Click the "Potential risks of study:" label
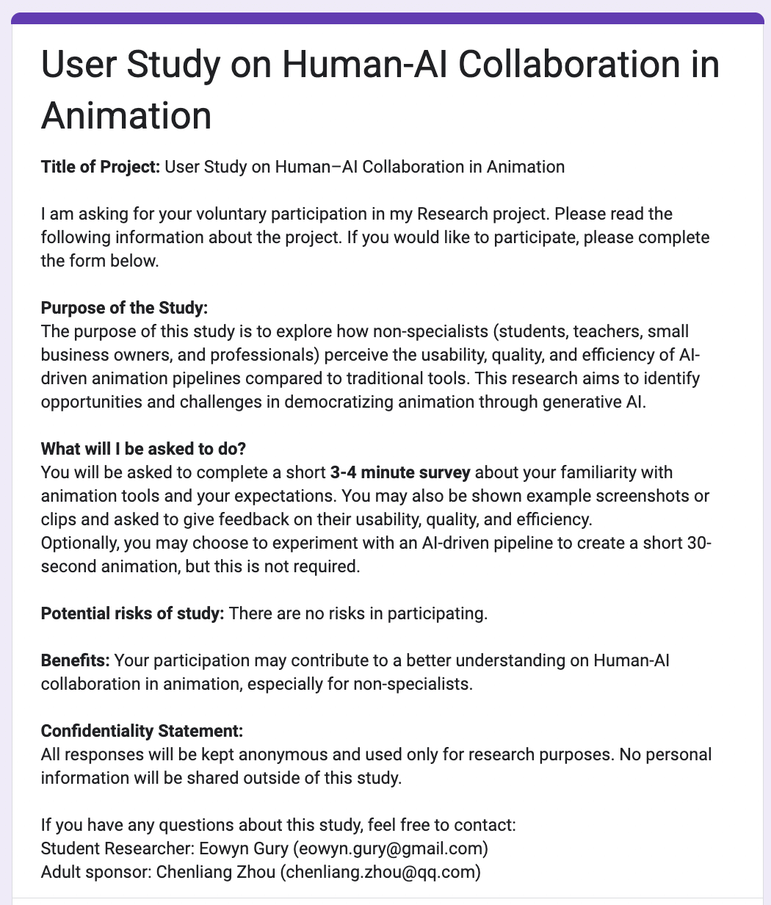The image size is (771, 905). click(132, 613)
